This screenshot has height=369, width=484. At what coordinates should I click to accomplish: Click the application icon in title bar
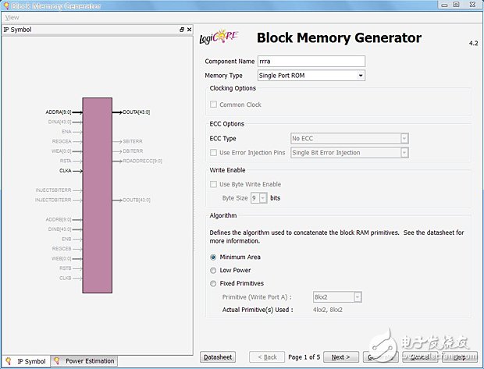pos(6,5)
